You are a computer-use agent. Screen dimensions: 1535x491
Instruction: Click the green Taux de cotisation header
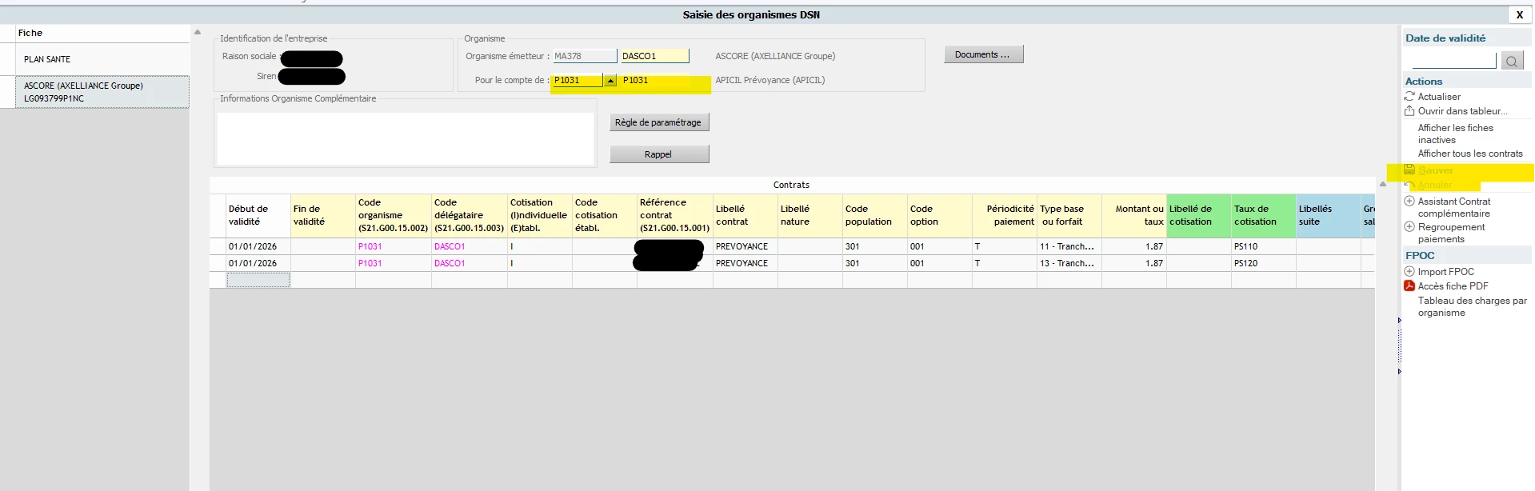pos(1264,215)
